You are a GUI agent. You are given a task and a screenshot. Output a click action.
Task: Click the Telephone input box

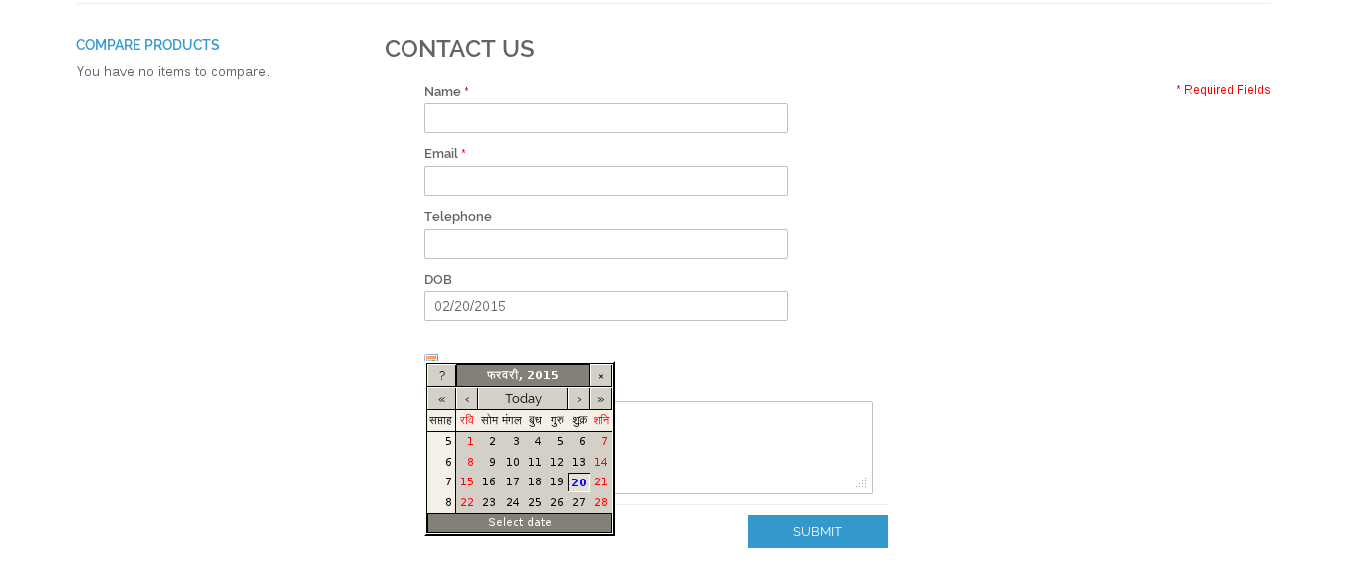[606, 244]
